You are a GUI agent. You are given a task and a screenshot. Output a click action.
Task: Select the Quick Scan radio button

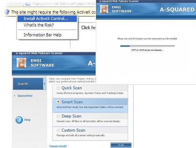[x=58, y=88]
